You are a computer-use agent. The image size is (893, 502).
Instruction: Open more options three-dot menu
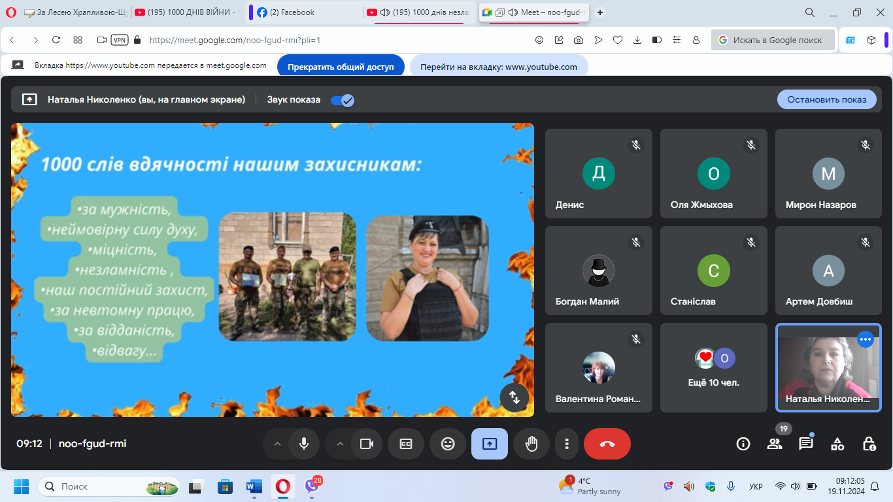click(567, 444)
